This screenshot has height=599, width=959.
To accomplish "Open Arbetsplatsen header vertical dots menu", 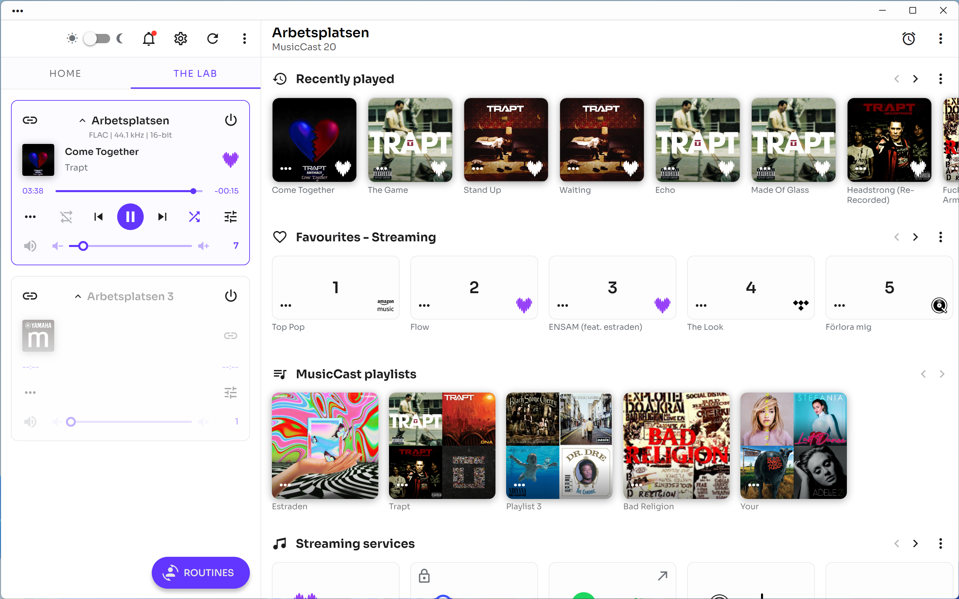I will click(940, 39).
